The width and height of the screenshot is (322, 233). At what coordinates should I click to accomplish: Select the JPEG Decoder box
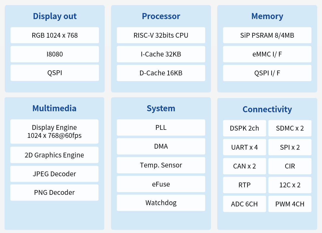click(x=54, y=174)
